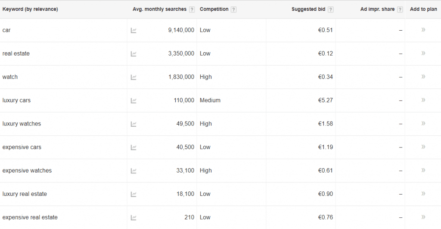Show search trend graph for "luxury cars"

coord(134,100)
